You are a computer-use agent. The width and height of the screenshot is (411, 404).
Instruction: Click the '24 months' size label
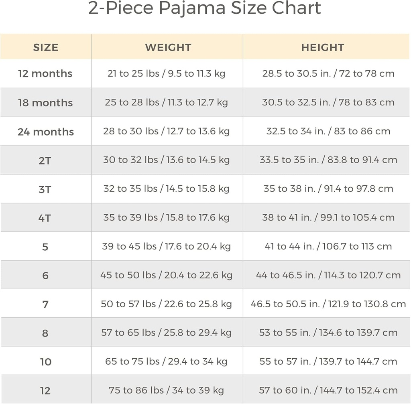(46, 132)
